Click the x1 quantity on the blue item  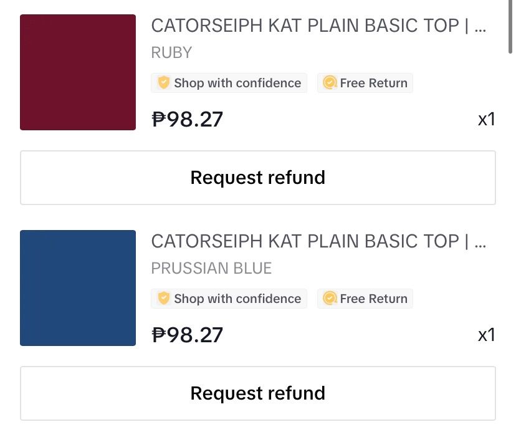click(x=487, y=335)
